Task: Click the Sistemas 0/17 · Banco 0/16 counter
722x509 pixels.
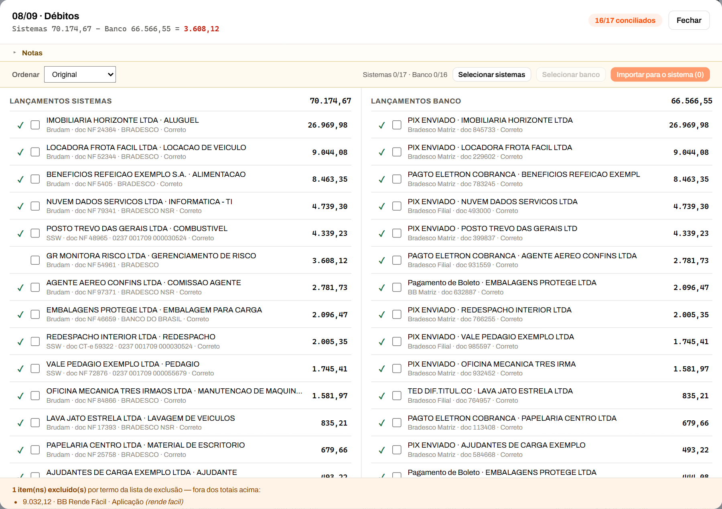Action: [405, 75]
